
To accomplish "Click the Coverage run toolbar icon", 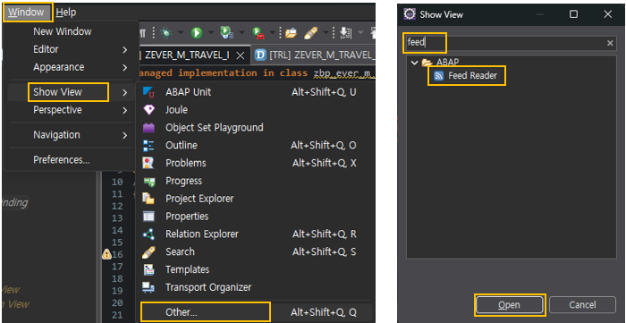I will tap(226, 33).
